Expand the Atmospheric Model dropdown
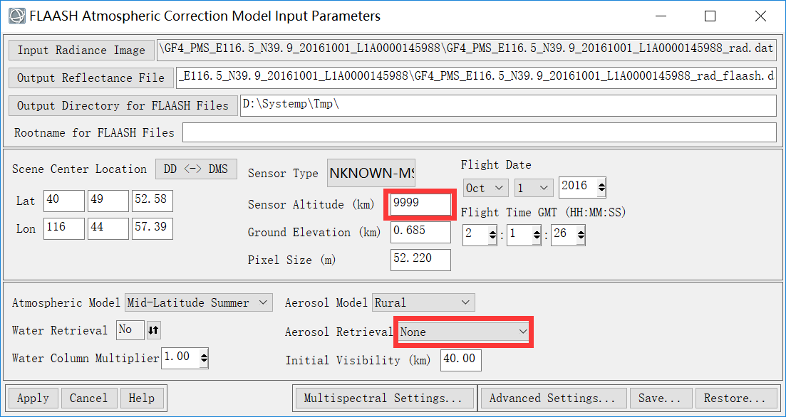The width and height of the screenshot is (786, 417). click(199, 302)
